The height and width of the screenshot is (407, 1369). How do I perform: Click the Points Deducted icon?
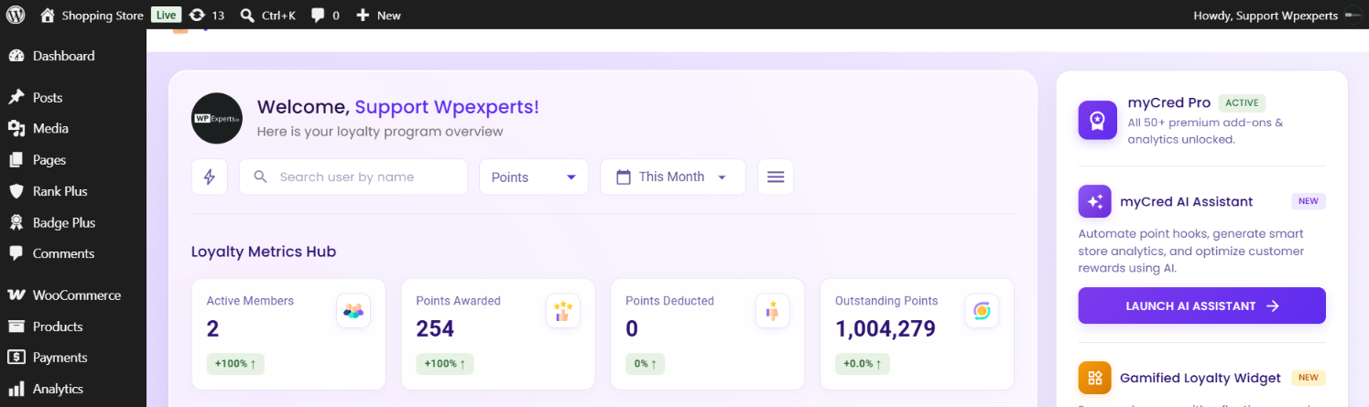[772, 311]
